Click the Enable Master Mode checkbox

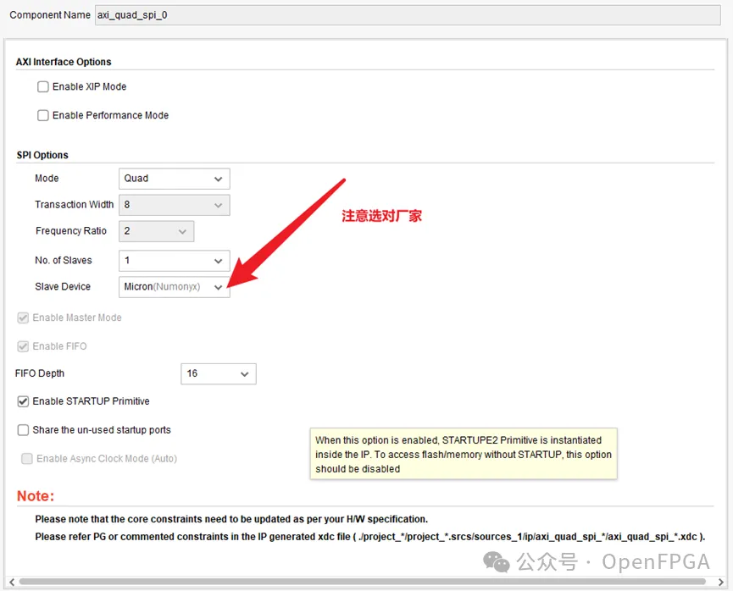pos(24,318)
